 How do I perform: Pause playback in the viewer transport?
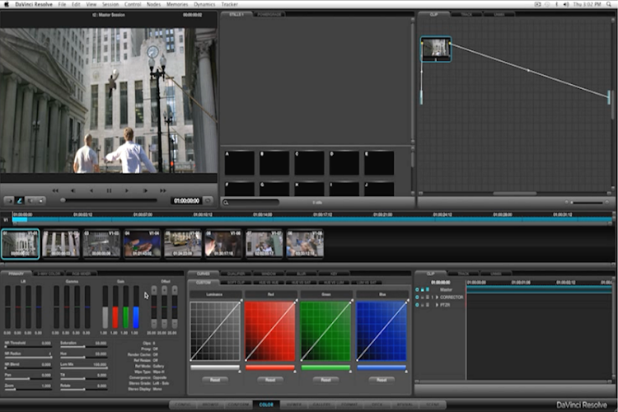pyautogui.click(x=109, y=190)
